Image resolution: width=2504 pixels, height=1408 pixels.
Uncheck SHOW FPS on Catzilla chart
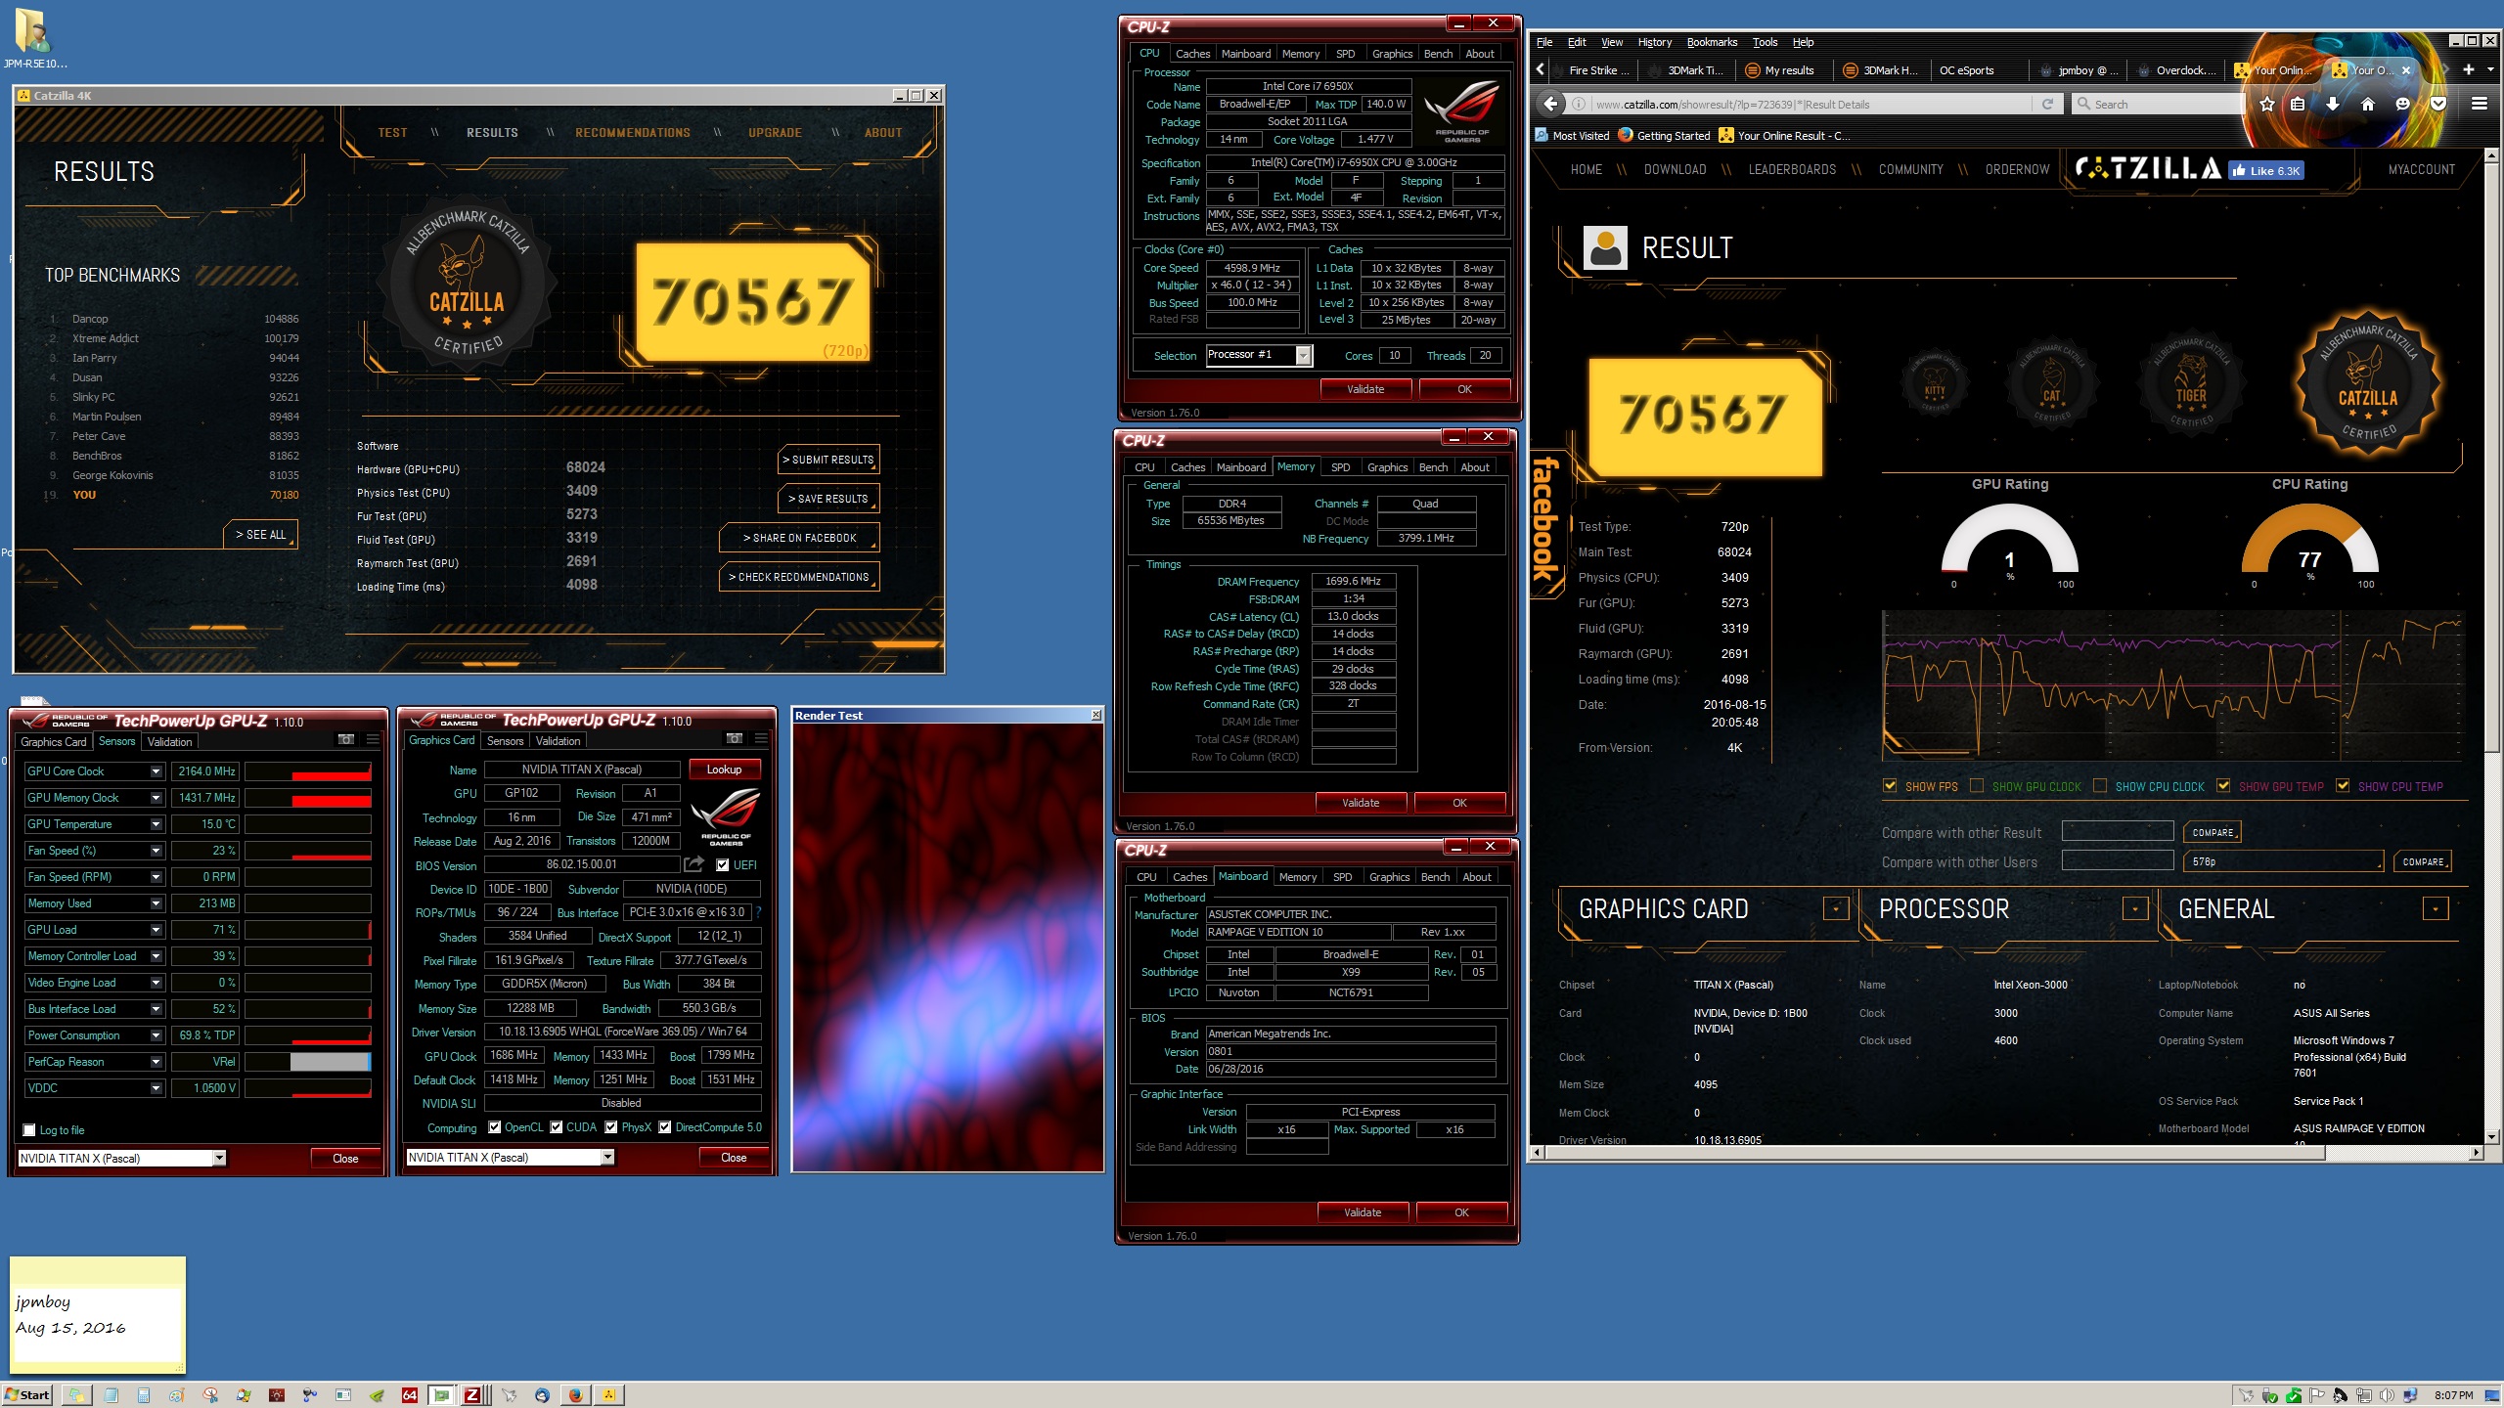click(1890, 786)
